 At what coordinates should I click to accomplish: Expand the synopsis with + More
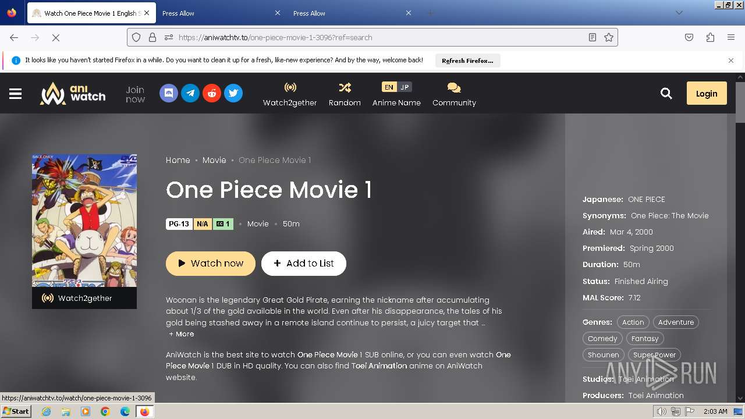pos(182,334)
